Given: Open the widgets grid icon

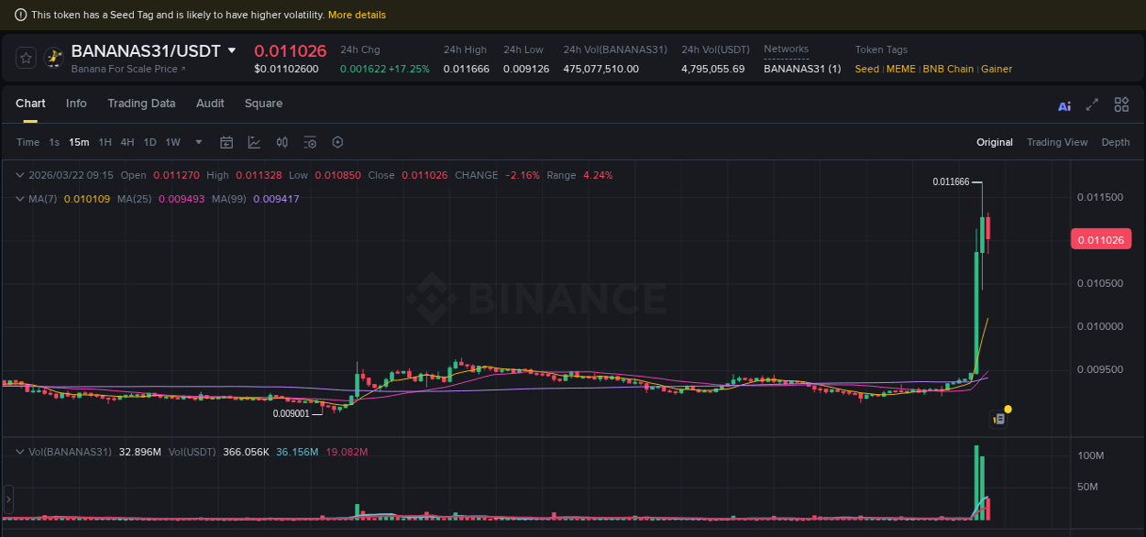Looking at the screenshot, I should 1121,104.
